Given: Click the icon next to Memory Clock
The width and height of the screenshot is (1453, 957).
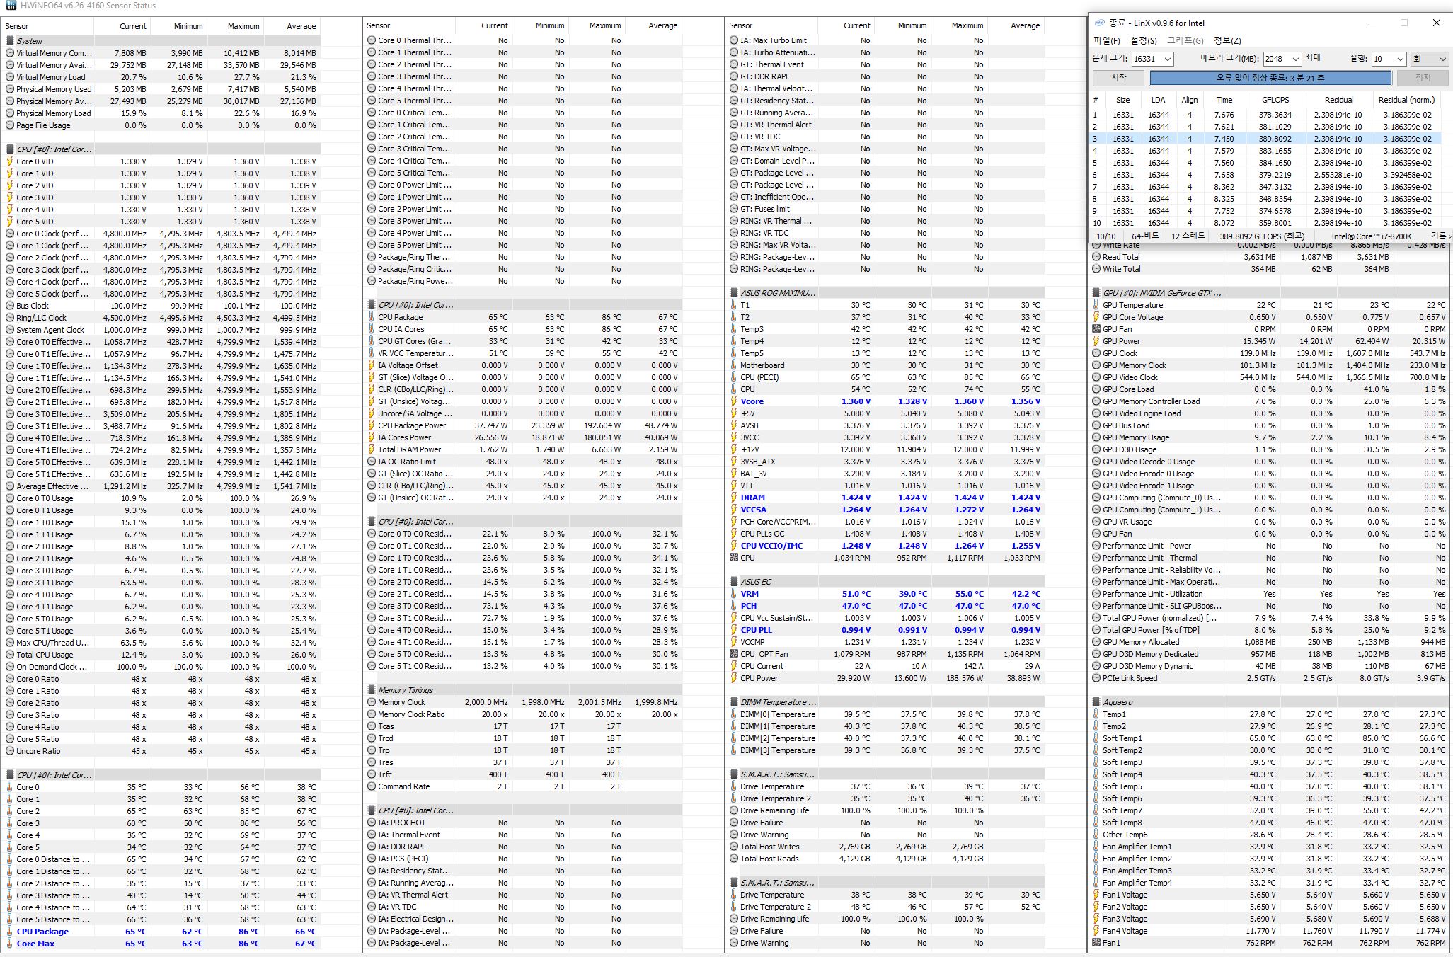Looking at the screenshot, I should pyautogui.click(x=372, y=703).
